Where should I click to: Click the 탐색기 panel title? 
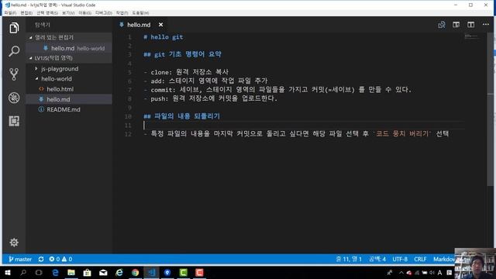point(43,25)
